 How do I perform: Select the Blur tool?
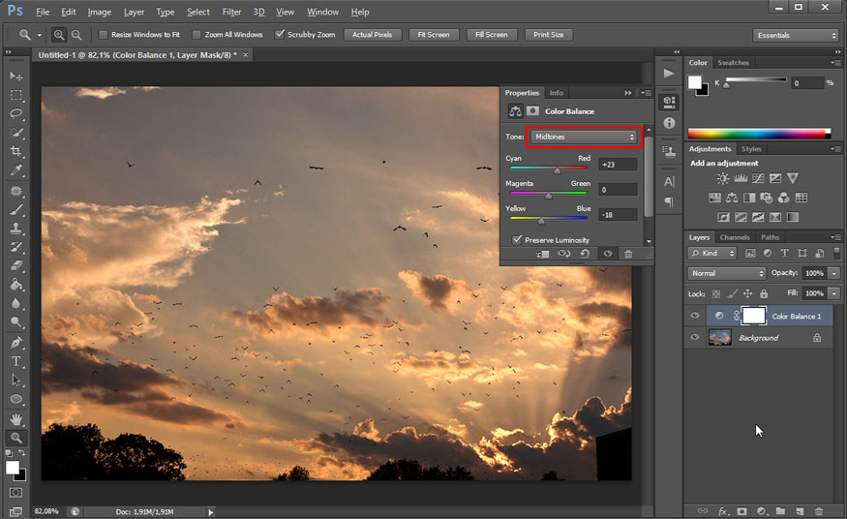[16, 303]
